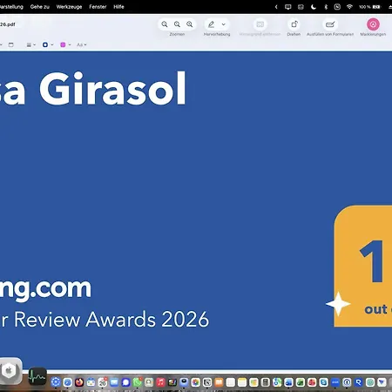Click the greyed Hintergrund entfernen icon
This screenshot has width=392, height=392.
pos(260,24)
